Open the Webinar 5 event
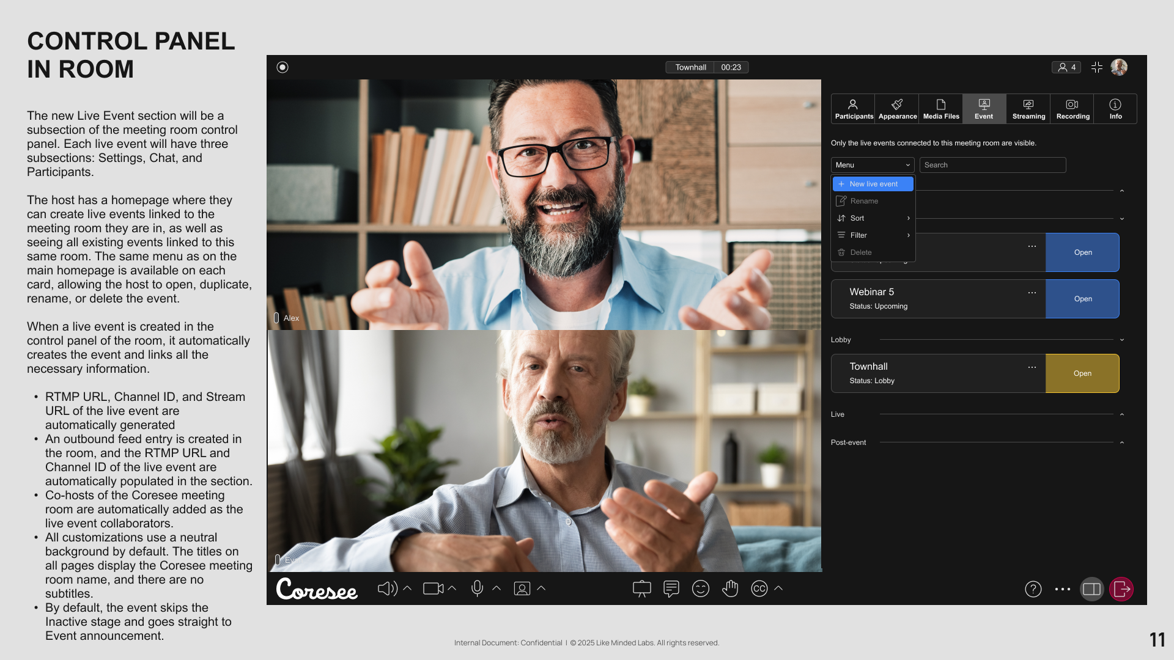 [x=1082, y=299]
